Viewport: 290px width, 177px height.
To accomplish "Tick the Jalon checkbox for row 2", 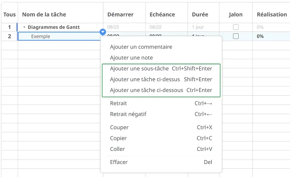I will click(236, 36).
